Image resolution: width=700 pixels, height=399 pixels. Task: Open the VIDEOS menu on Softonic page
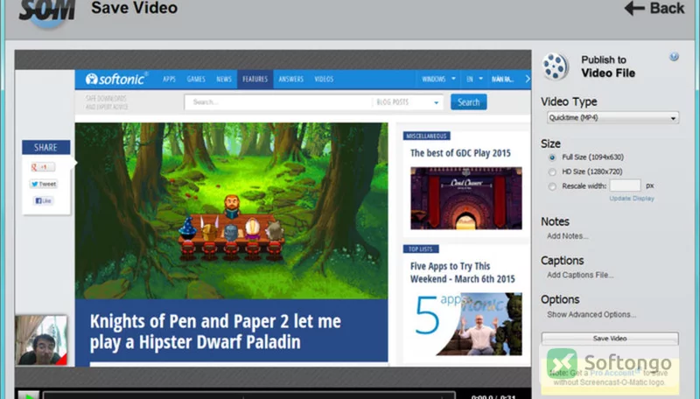click(324, 79)
